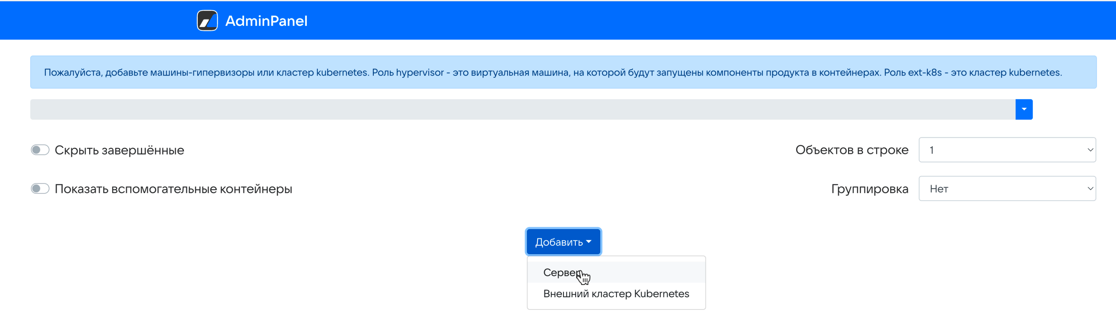Click the AdminPanel logo icon
This screenshot has height=324, width=1116.
(x=207, y=21)
